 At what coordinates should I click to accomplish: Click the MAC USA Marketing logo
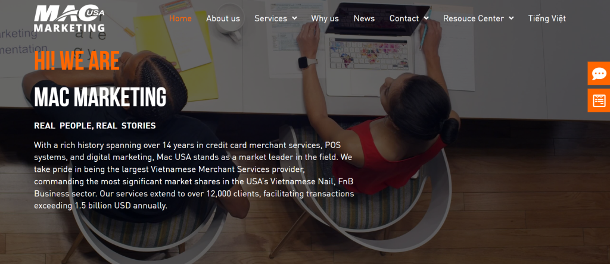tap(69, 18)
